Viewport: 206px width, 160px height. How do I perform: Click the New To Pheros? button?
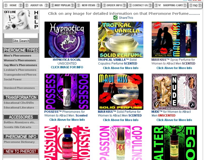(x=21, y=151)
